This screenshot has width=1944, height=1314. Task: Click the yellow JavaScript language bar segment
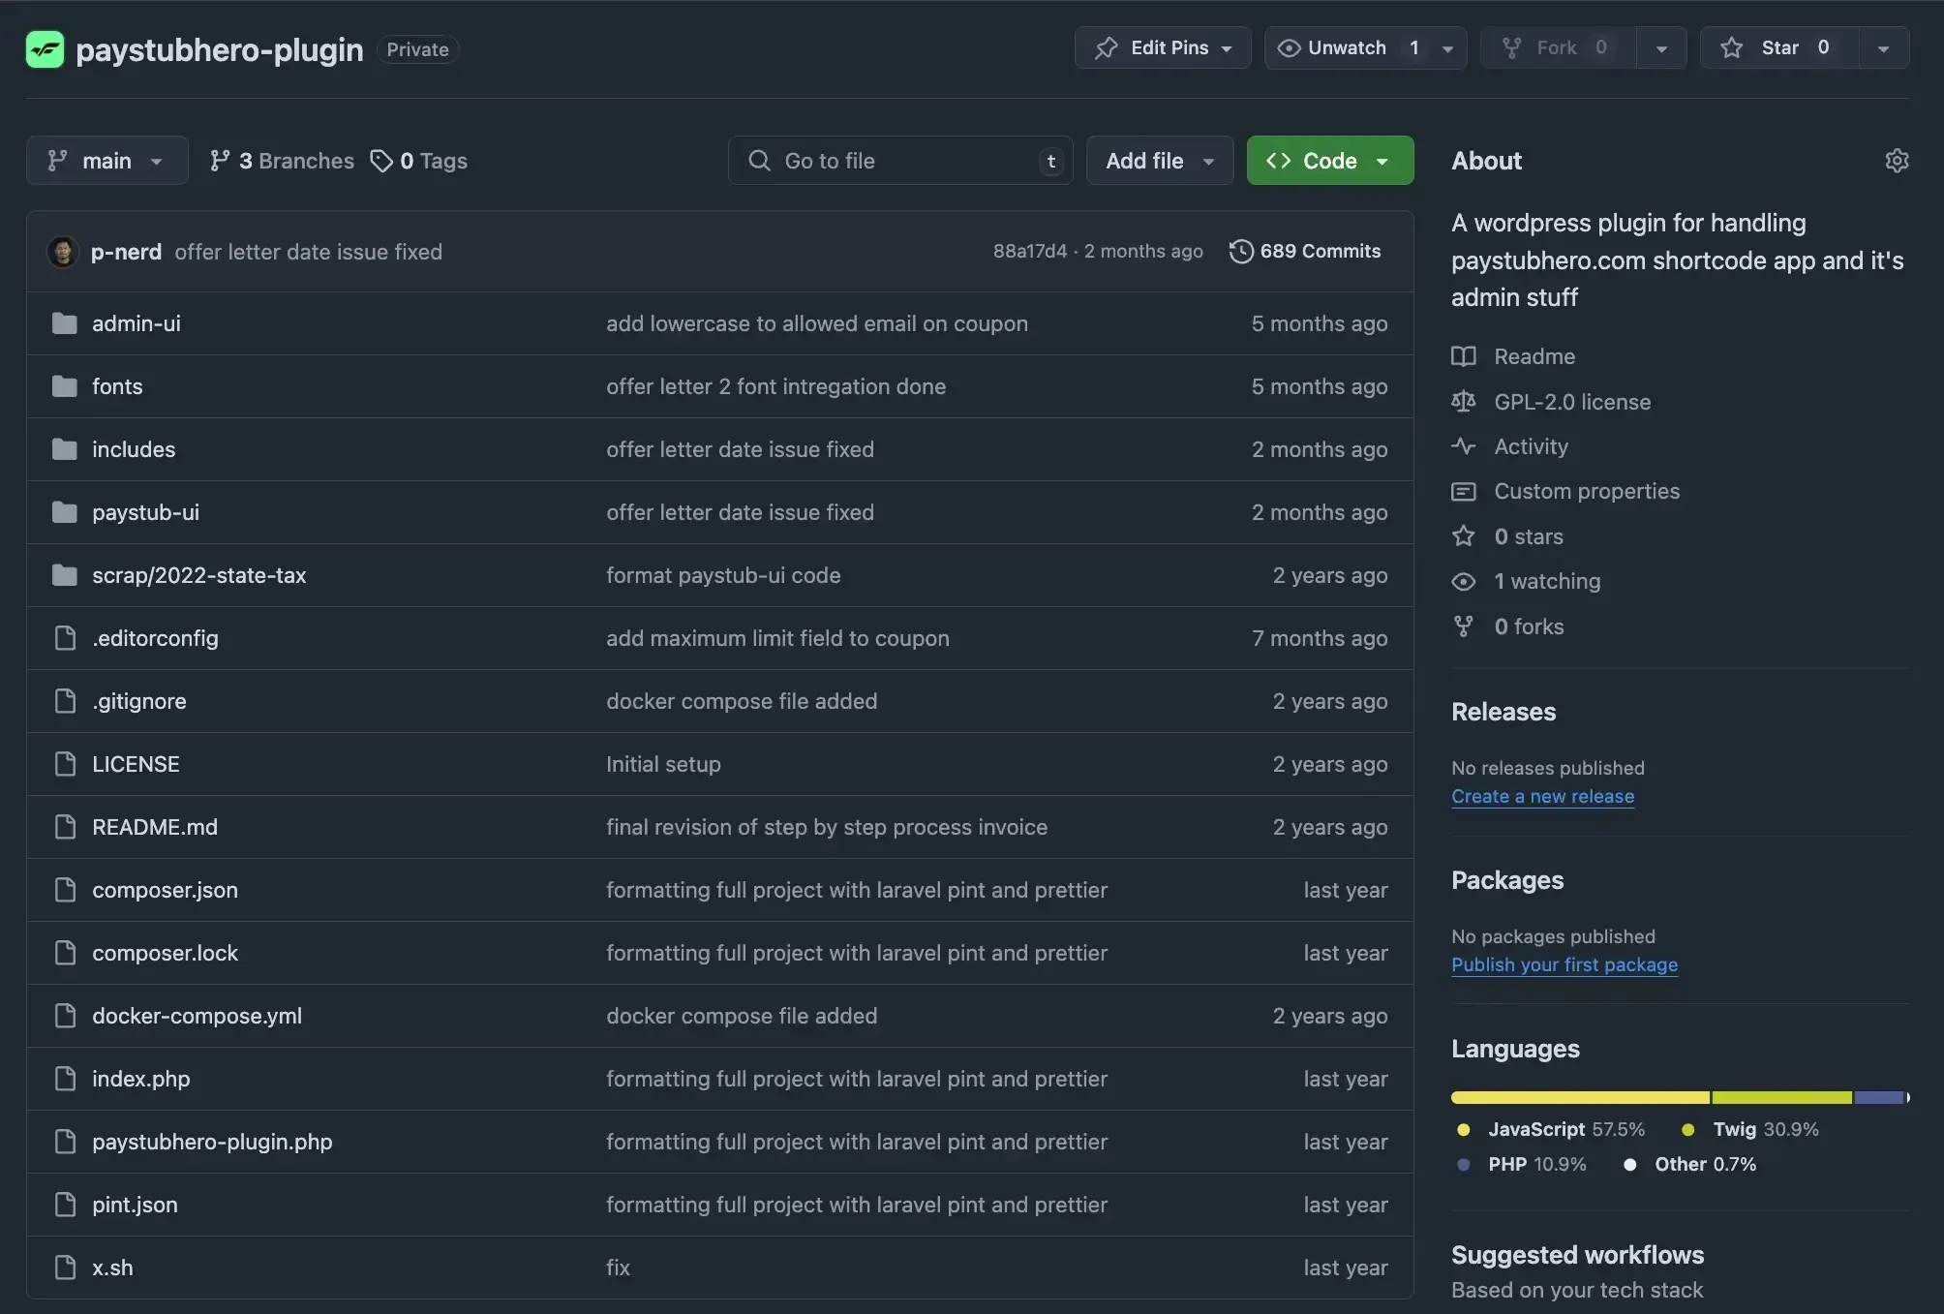pyautogui.click(x=1580, y=1097)
